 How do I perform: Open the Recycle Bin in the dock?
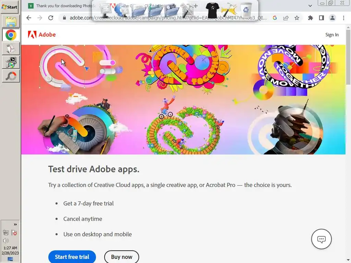click(x=246, y=9)
